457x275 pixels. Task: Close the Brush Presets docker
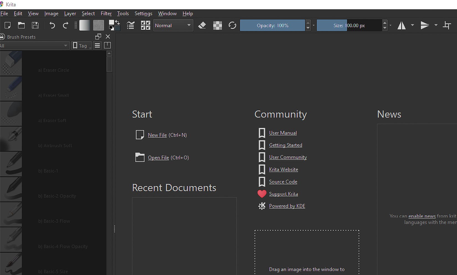click(x=108, y=37)
